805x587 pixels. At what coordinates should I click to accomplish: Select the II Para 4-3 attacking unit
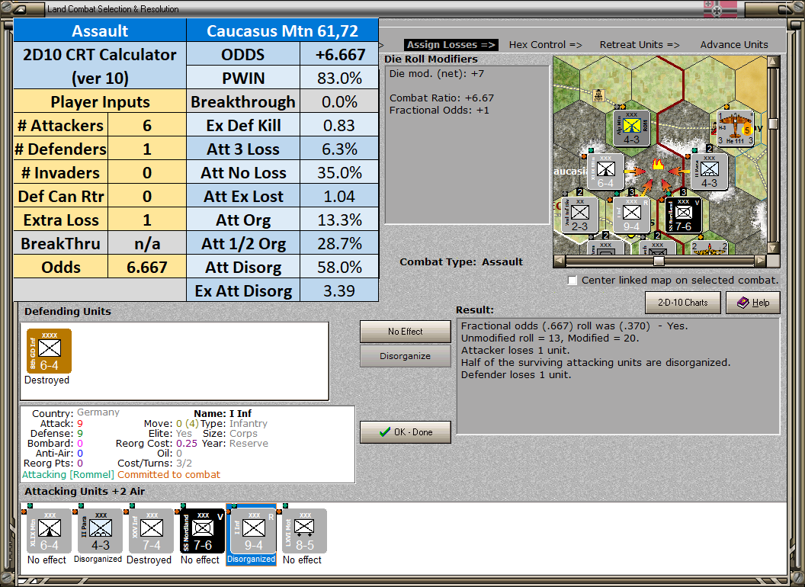click(x=100, y=531)
